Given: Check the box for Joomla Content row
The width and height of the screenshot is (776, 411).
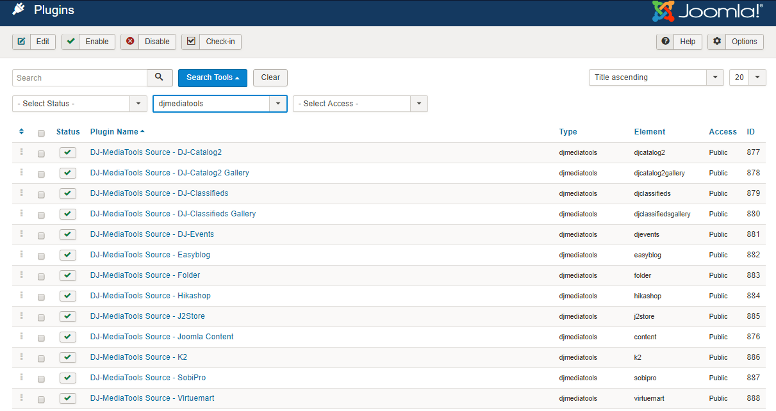Looking at the screenshot, I should (41, 338).
